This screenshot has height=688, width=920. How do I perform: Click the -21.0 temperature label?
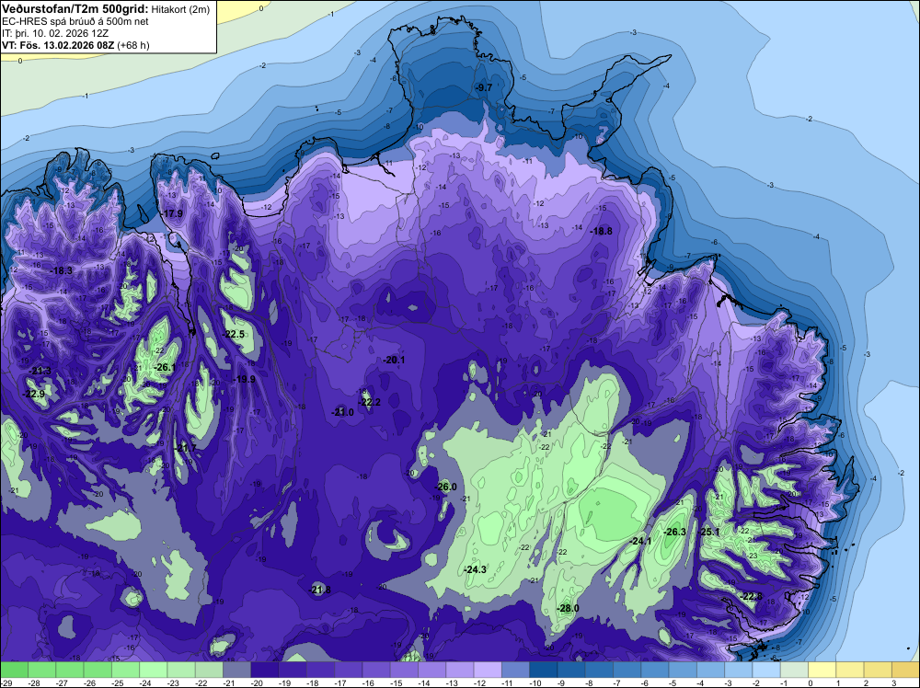point(342,412)
